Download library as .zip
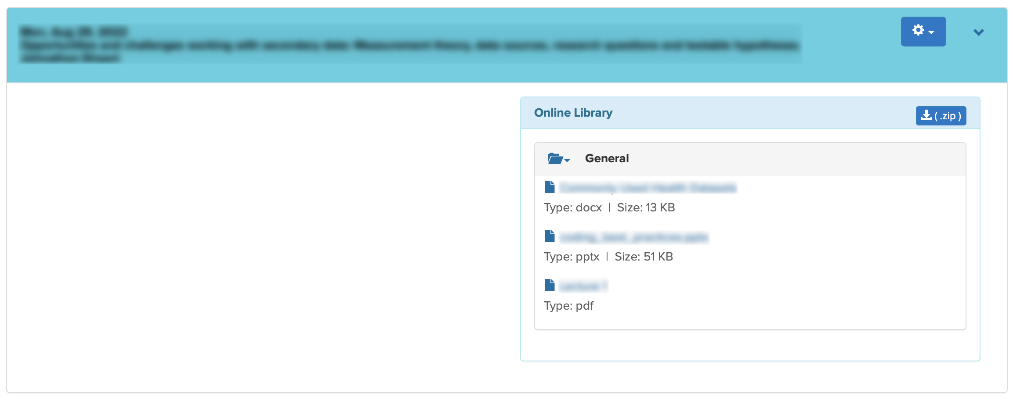1013x400 pixels. point(941,116)
